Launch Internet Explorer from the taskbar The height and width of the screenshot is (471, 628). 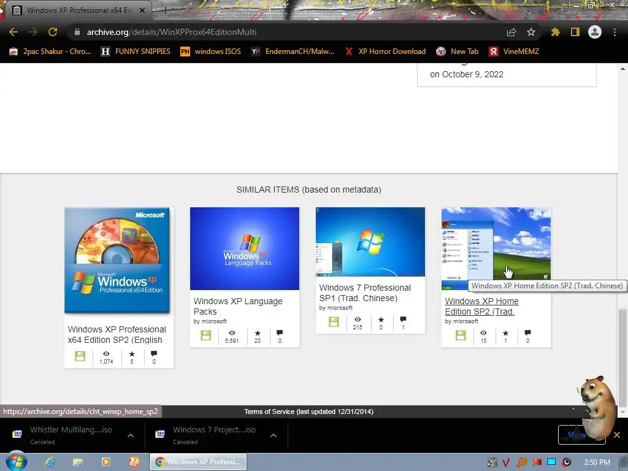tap(50, 462)
